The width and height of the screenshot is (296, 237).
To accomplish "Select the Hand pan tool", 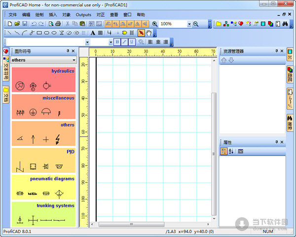I will (149, 33).
